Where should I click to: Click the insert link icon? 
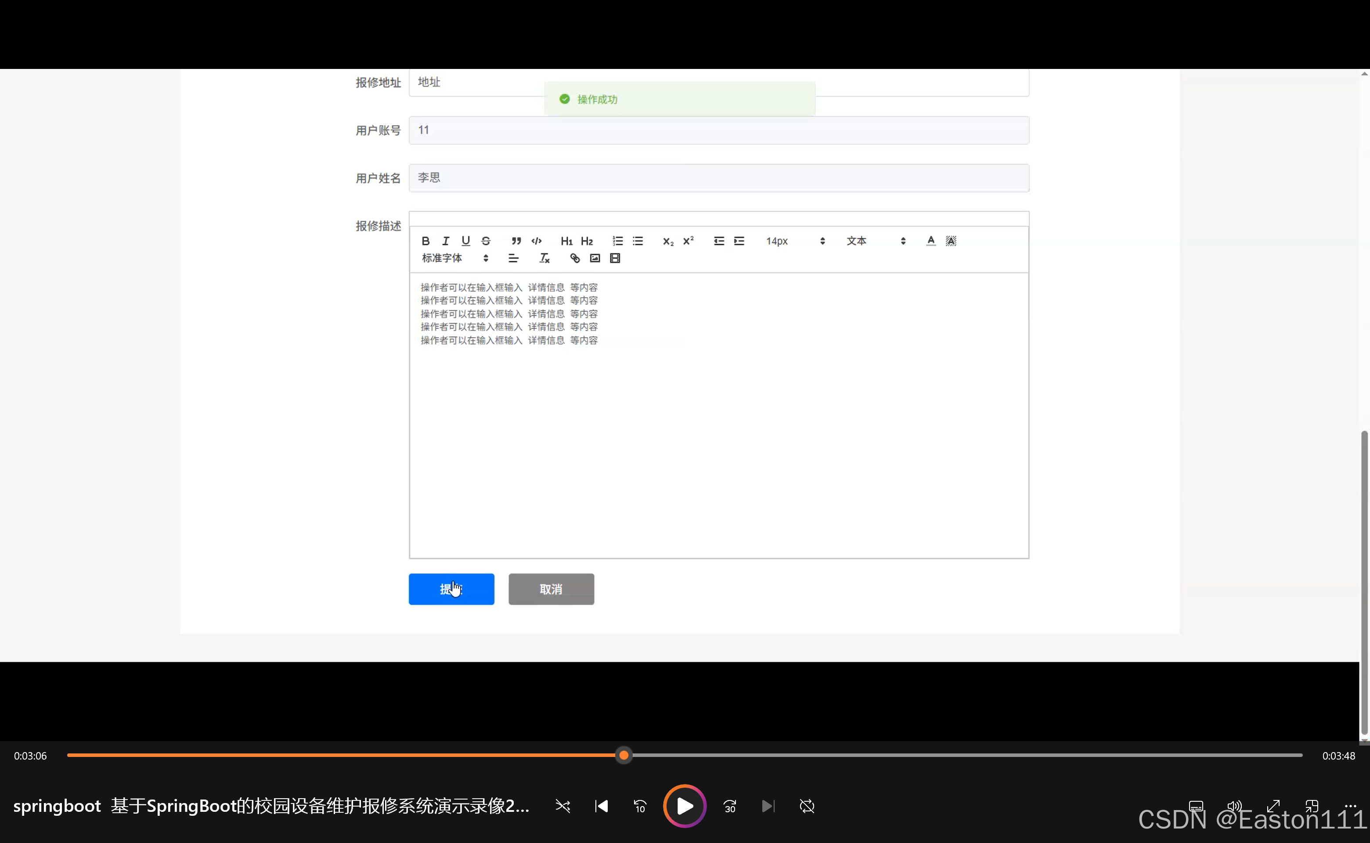coord(574,258)
